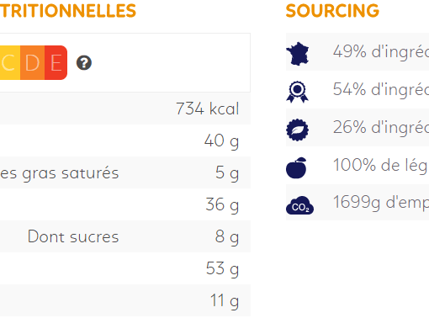Viewport: 429px width, 318px height.
Task: Click the 1699g carbon footprint text
Action: click(381, 203)
